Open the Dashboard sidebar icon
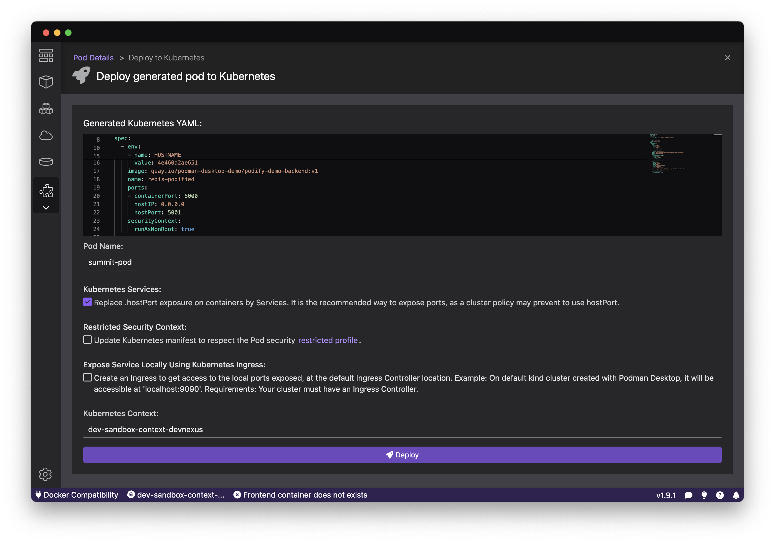The width and height of the screenshot is (775, 543). pyautogui.click(x=46, y=55)
